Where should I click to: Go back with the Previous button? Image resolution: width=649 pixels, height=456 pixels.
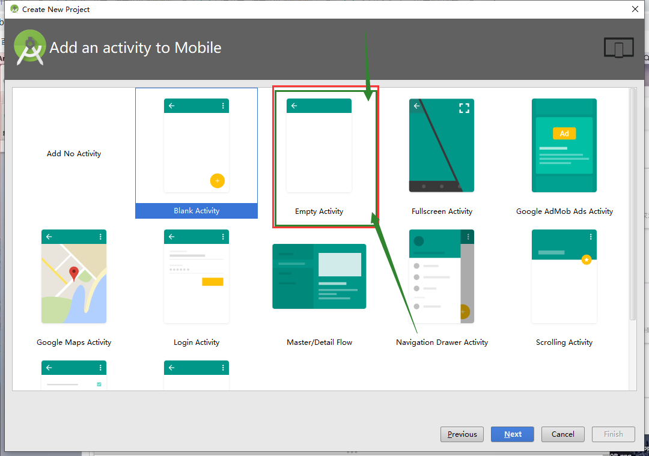(x=462, y=434)
